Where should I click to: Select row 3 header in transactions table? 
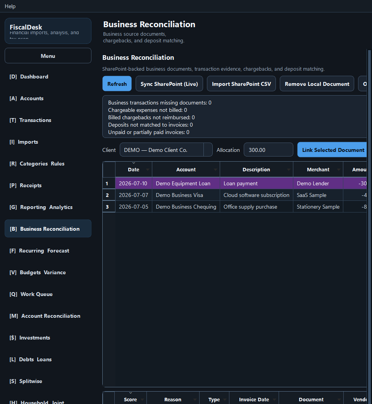[x=109, y=207]
